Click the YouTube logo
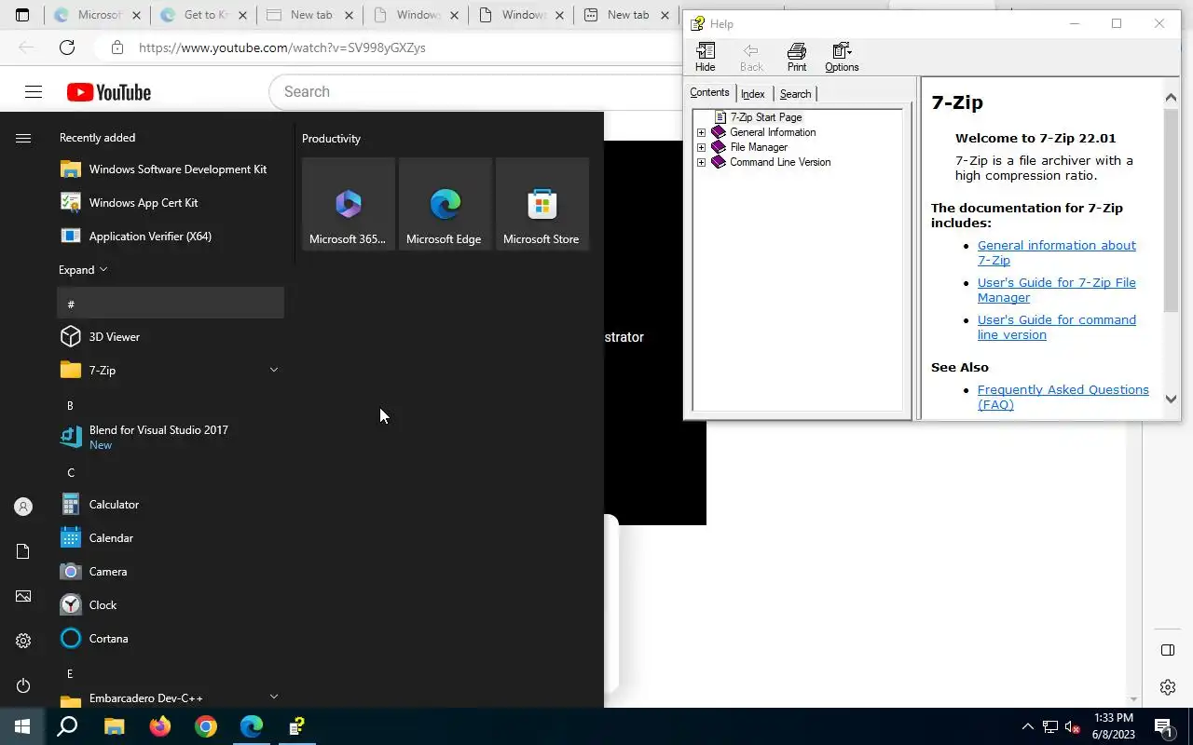Viewport: 1193px width, 745px height. click(109, 92)
